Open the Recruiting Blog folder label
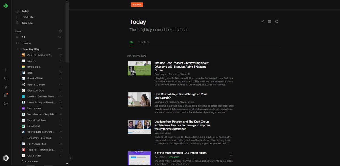 pos(31,49)
